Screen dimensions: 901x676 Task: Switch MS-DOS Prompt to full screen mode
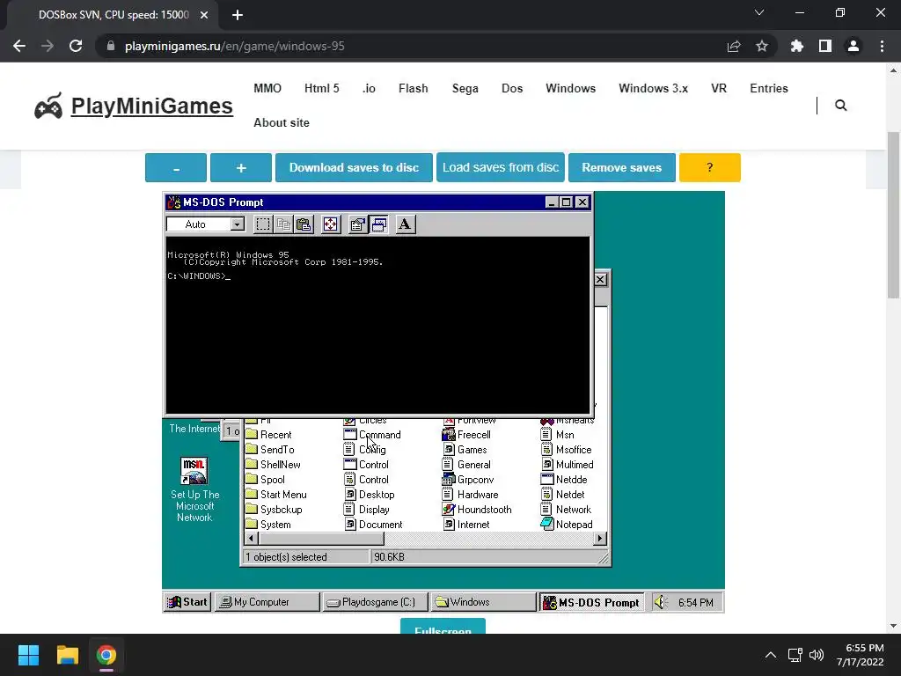331,224
